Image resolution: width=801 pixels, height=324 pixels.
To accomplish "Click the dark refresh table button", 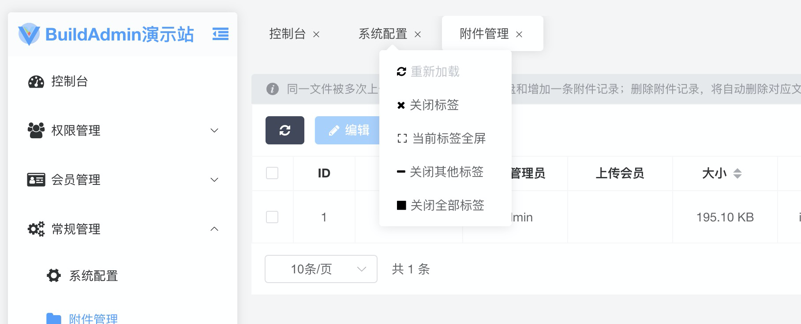I will coord(285,130).
